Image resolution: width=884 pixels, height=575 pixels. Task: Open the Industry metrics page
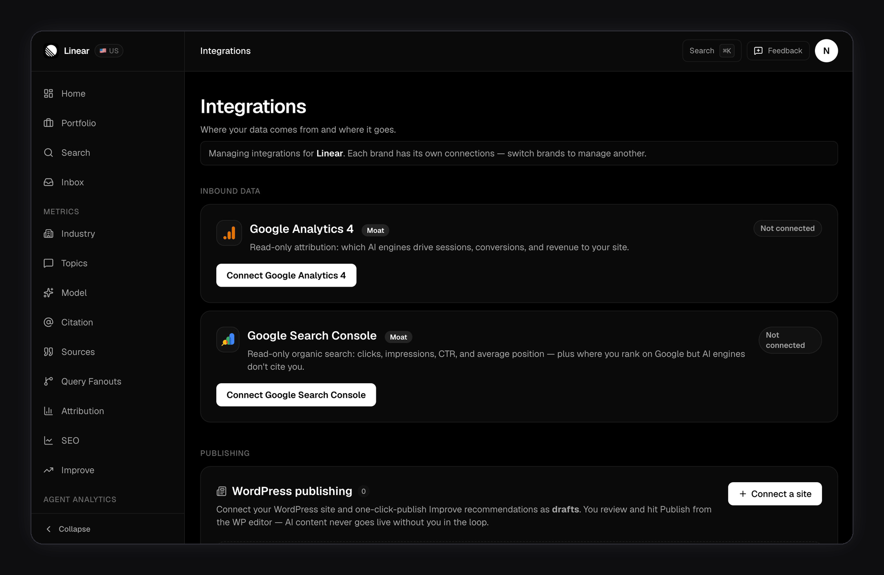pyautogui.click(x=108, y=234)
